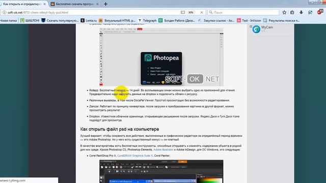The width and height of the screenshot is (326, 183).
Task: Click the MyCam app icon in sidebar
Action: point(256,29)
